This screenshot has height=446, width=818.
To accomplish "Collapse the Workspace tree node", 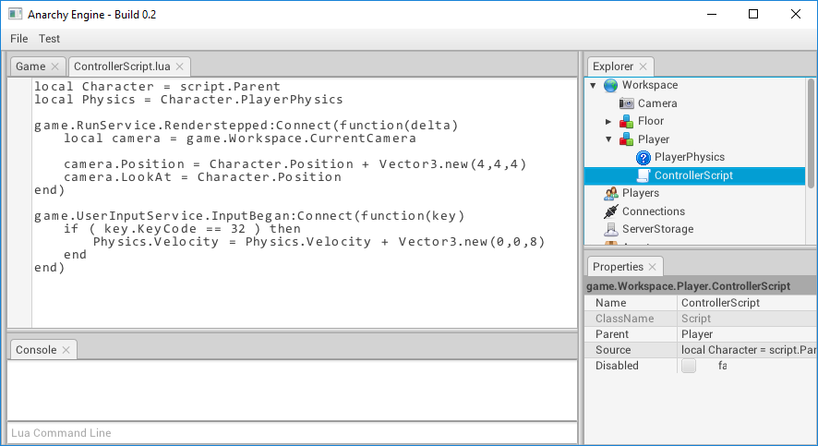I will pos(593,85).
